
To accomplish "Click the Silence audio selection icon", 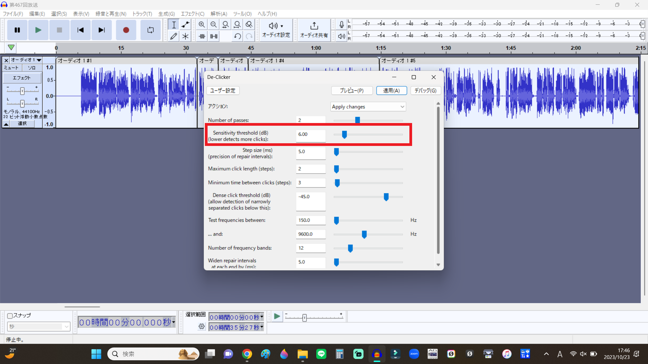I will pos(214,36).
